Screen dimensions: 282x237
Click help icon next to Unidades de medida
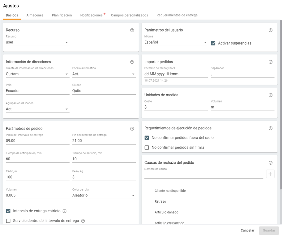271,95
